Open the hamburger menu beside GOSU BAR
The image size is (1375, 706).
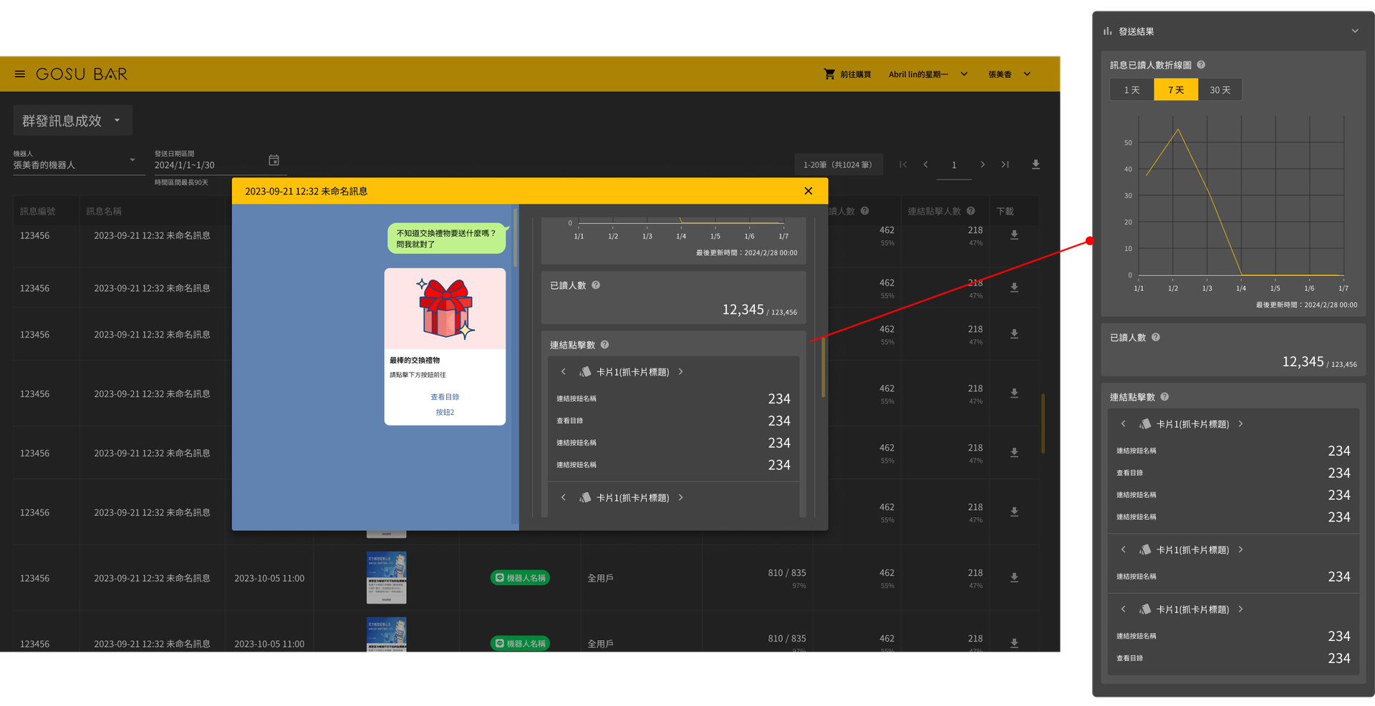20,74
